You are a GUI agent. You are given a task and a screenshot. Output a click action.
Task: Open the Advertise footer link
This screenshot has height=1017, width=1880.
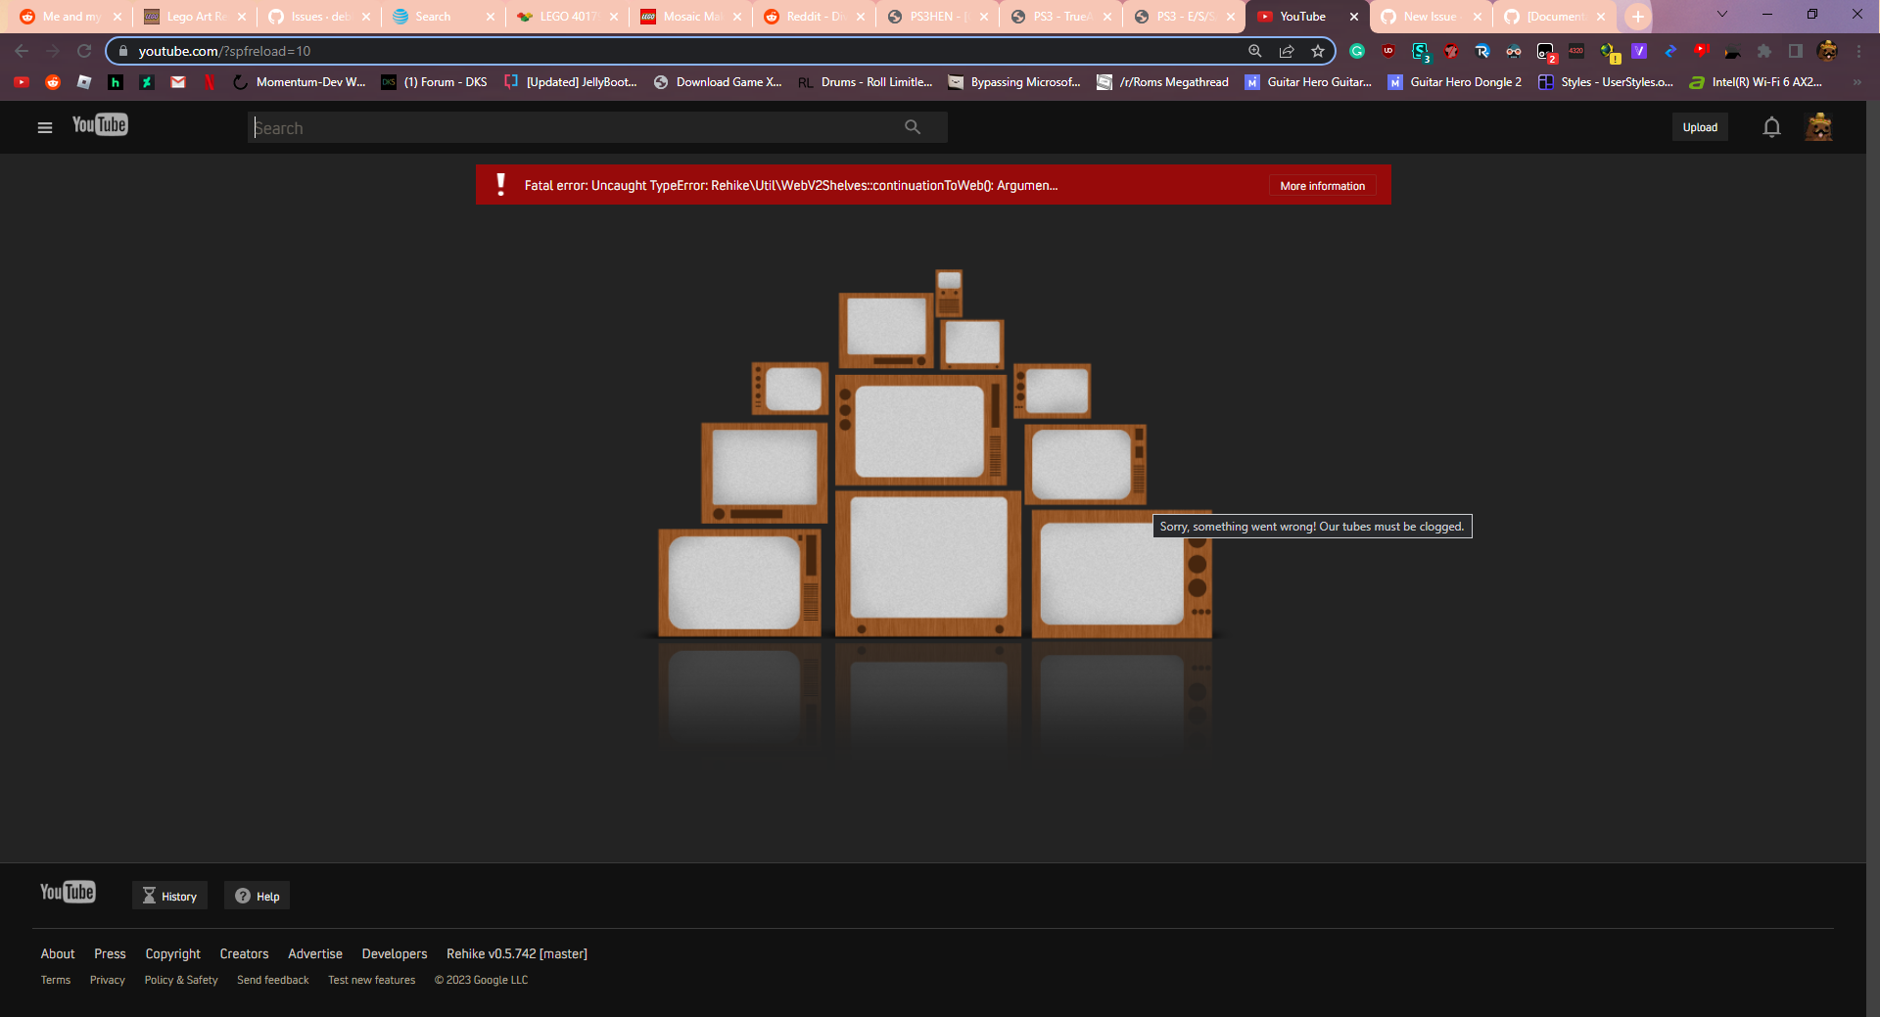(x=315, y=953)
